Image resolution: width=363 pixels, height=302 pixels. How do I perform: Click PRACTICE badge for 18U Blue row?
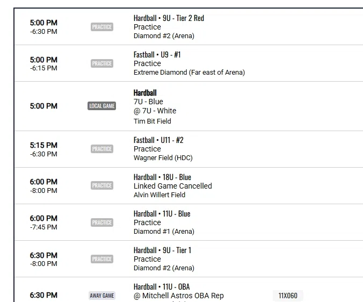[101, 185]
